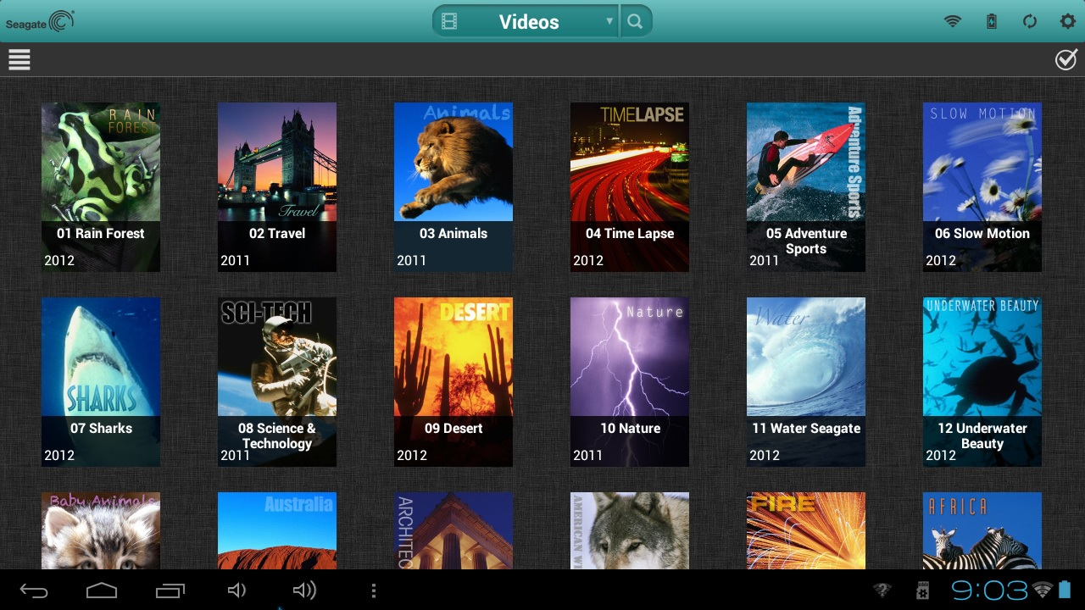Tap the Android back button

(34, 591)
